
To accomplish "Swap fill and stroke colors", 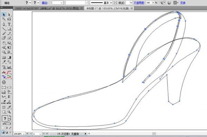I will (10, 116).
